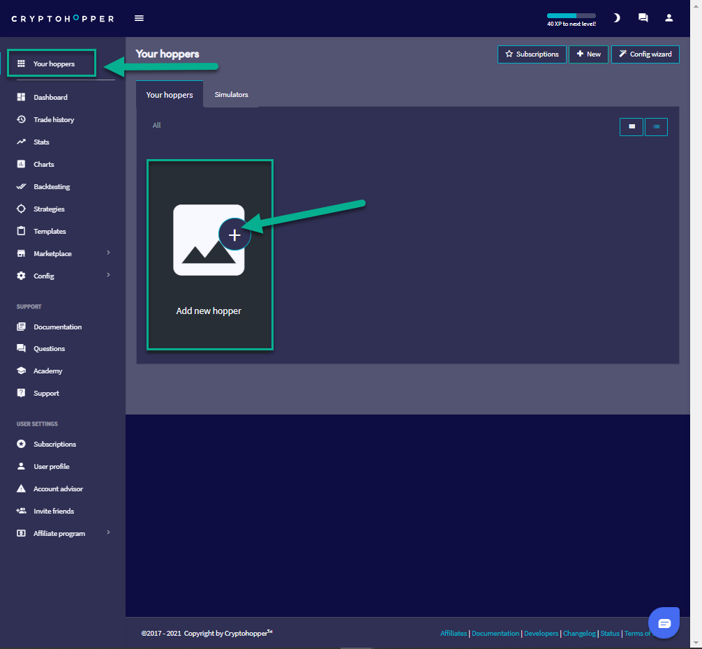Toggle dark mode moon icon
Screen dimensions: 702x649
[x=616, y=18]
